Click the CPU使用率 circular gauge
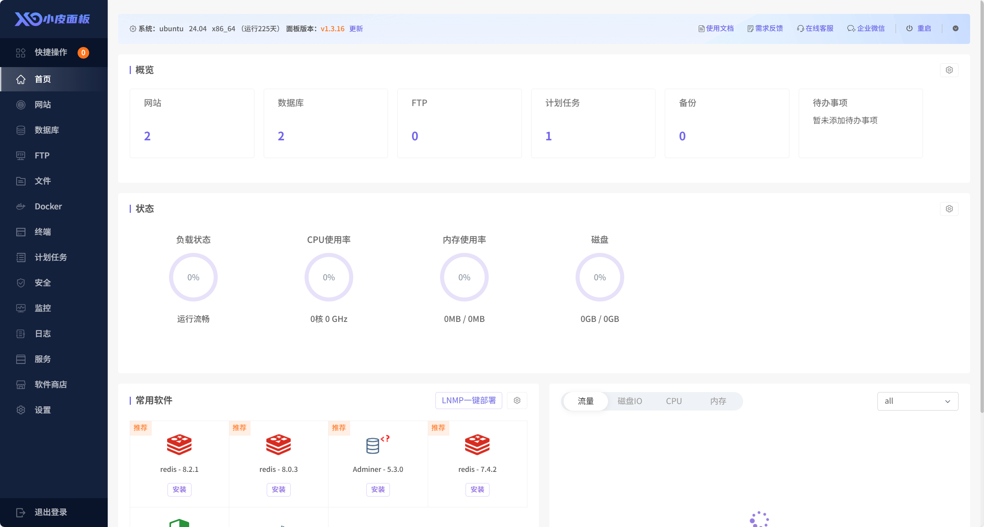The height and width of the screenshot is (527, 984). (x=329, y=277)
